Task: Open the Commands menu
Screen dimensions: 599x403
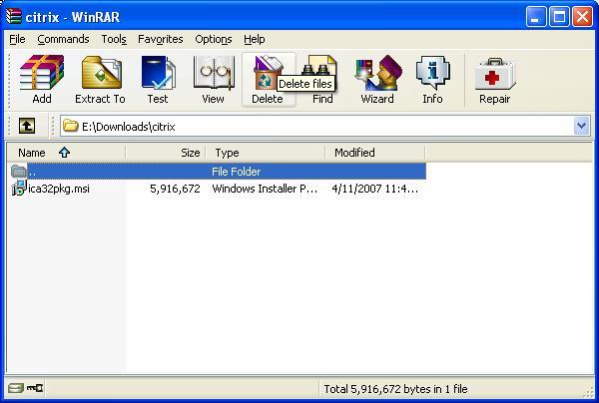Action: (x=64, y=39)
